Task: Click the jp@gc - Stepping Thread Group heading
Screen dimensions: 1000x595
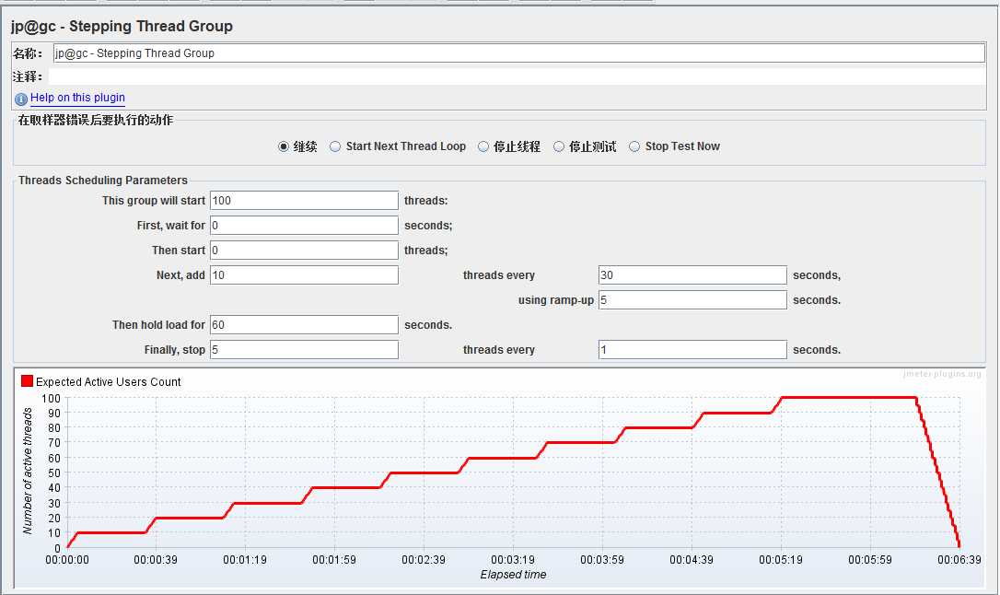Action: 122,26
